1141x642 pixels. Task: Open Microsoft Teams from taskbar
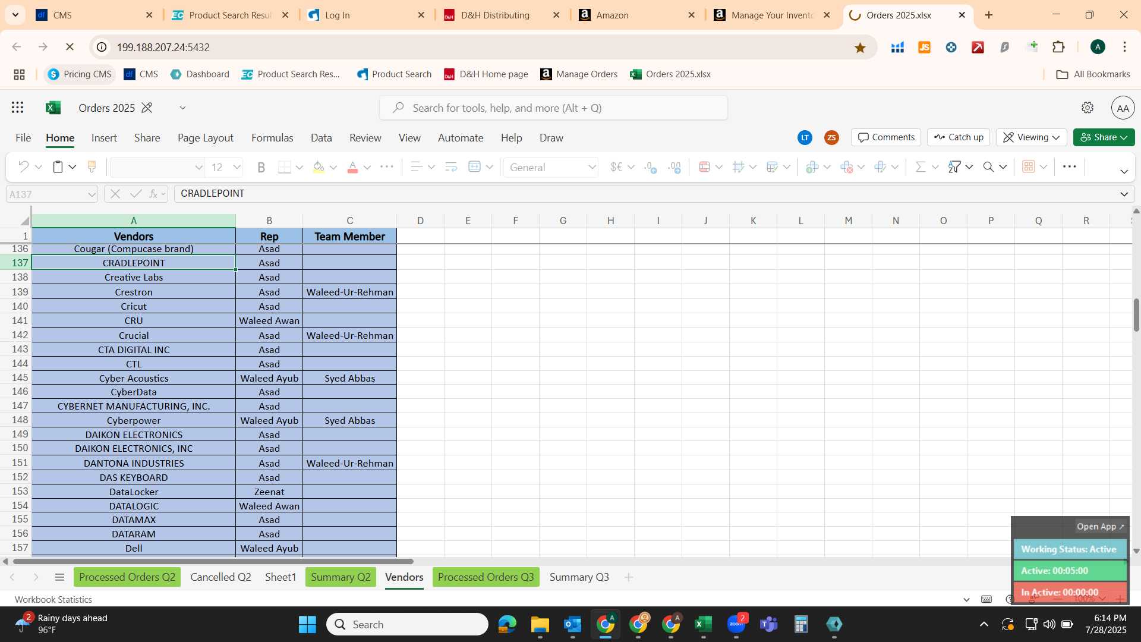[769, 624]
